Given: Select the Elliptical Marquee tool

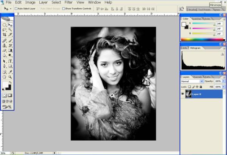Looking at the screenshot, I should pos(4,25).
